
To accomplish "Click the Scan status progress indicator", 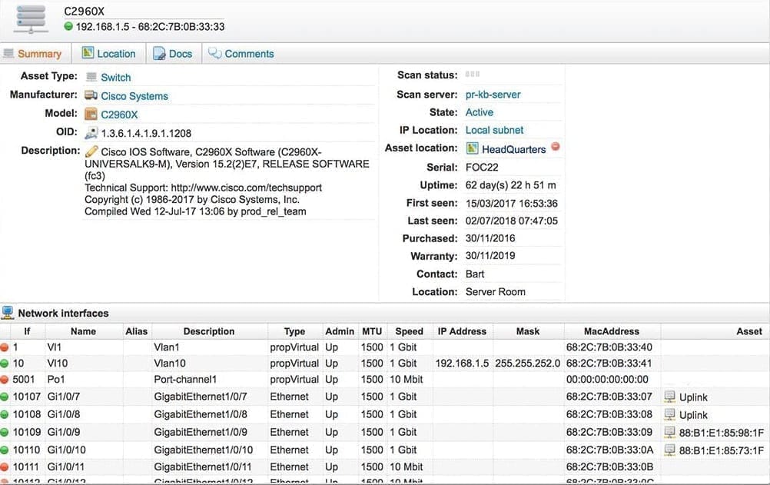I will tap(473, 75).
